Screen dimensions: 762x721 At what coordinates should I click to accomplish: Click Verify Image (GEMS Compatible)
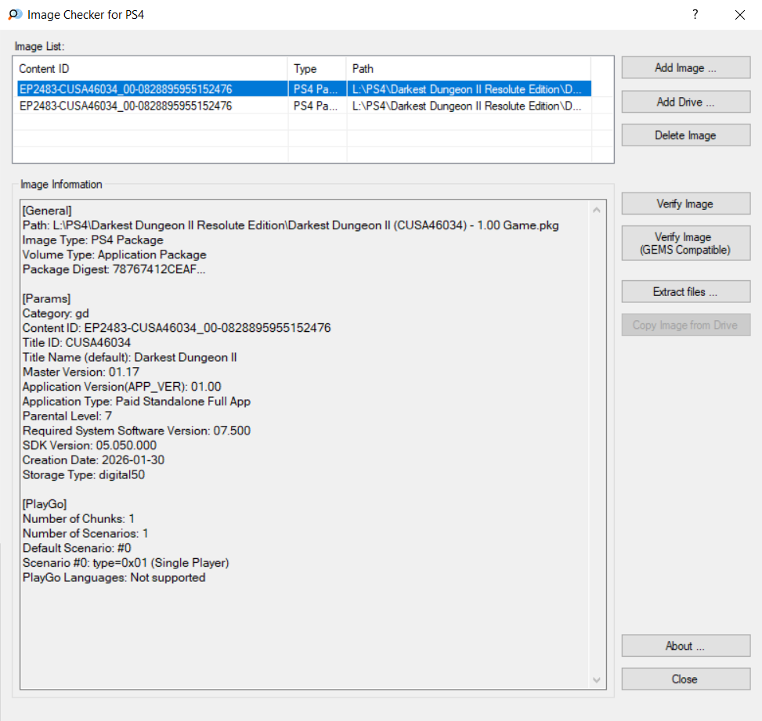point(685,243)
